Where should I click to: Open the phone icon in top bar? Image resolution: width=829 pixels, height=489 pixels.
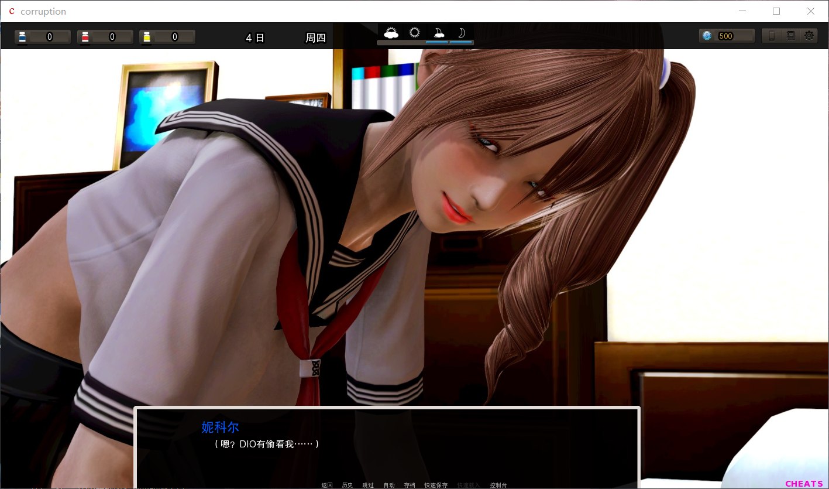pos(771,36)
